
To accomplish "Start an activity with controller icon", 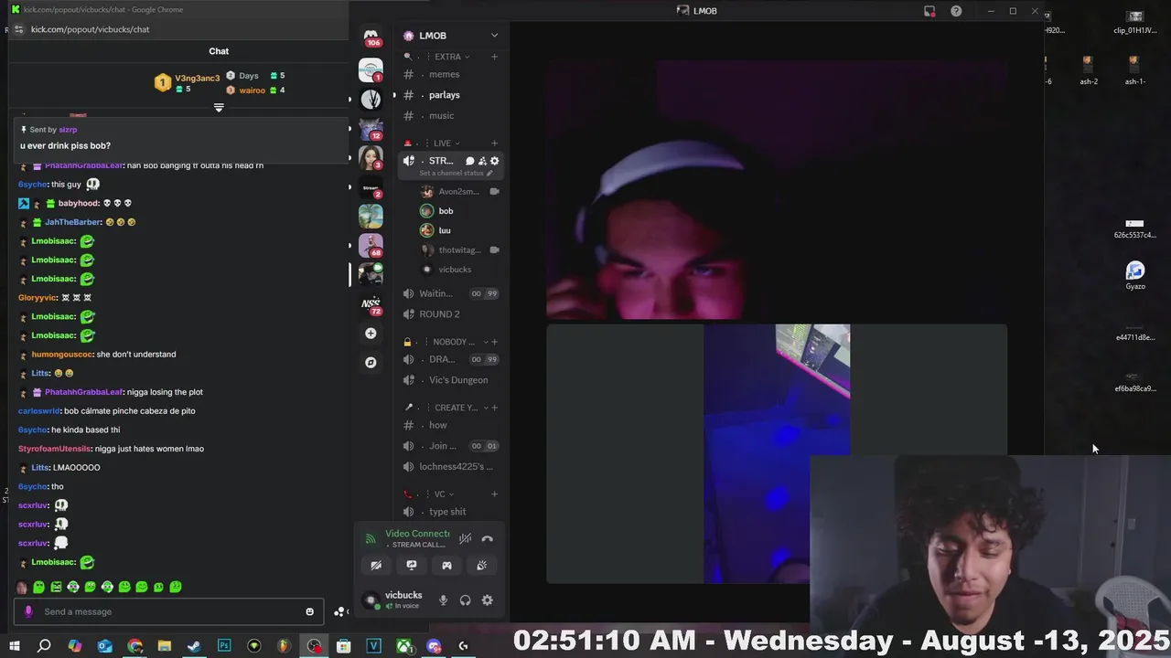I will (446, 566).
